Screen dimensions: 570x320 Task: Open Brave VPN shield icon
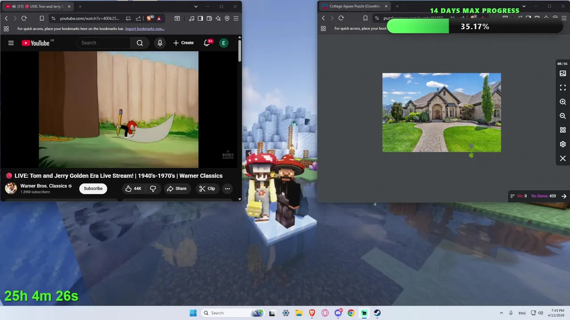tap(227, 18)
